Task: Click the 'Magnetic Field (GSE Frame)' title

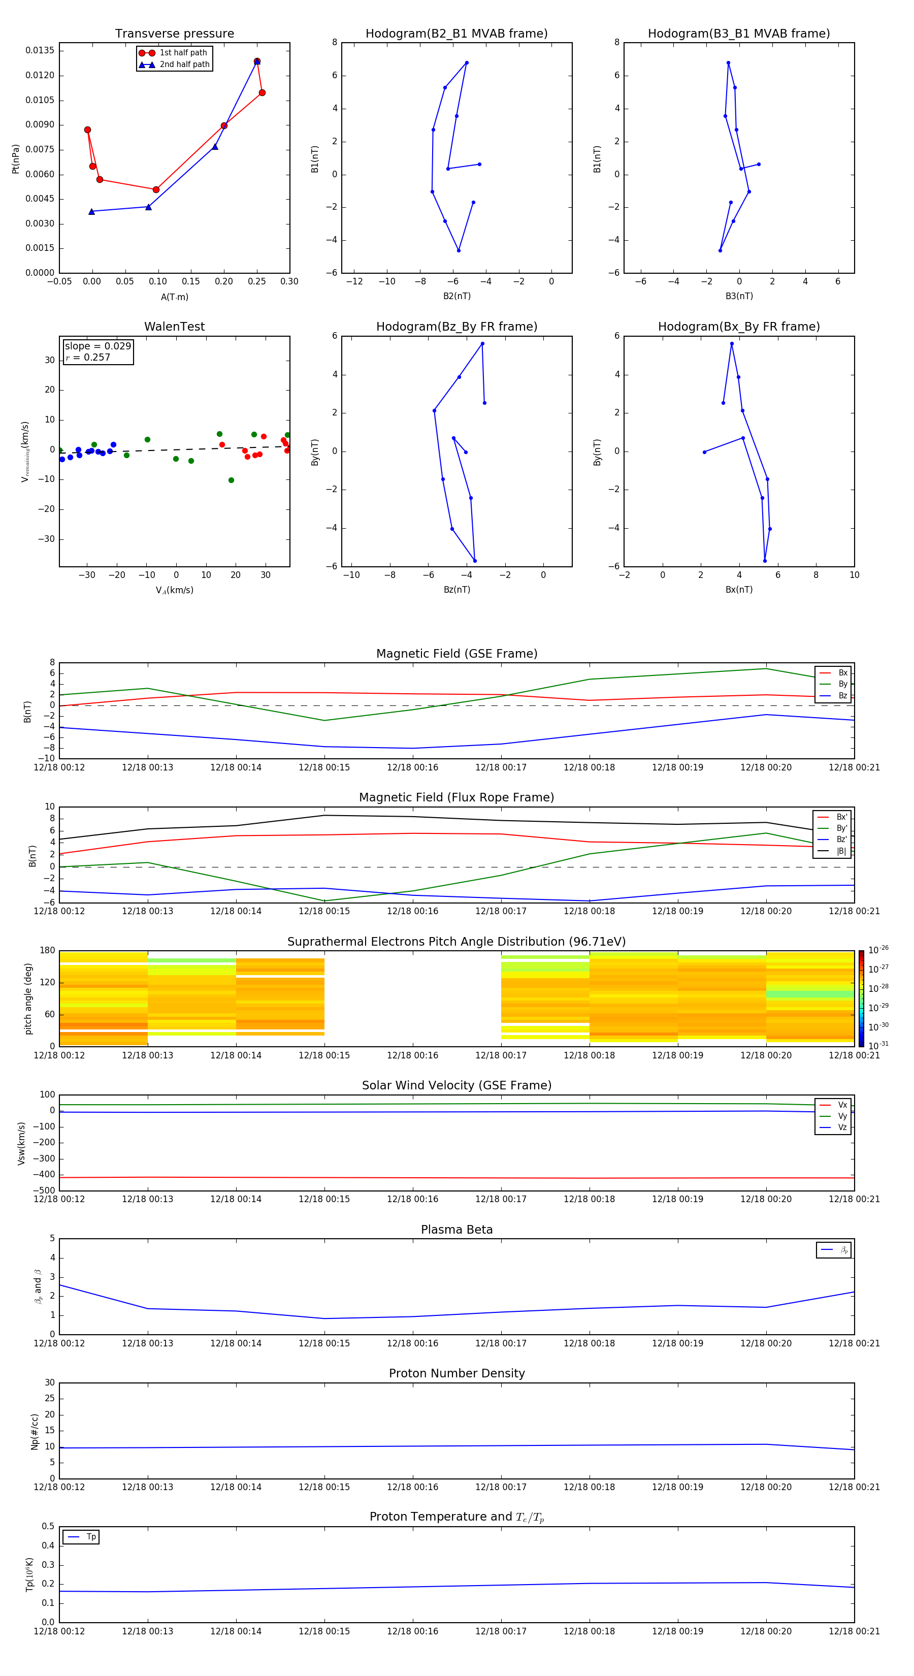Action: point(456,654)
